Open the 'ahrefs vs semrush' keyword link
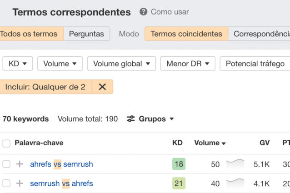This screenshot has height=193, width=290. (x=61, y=164)
